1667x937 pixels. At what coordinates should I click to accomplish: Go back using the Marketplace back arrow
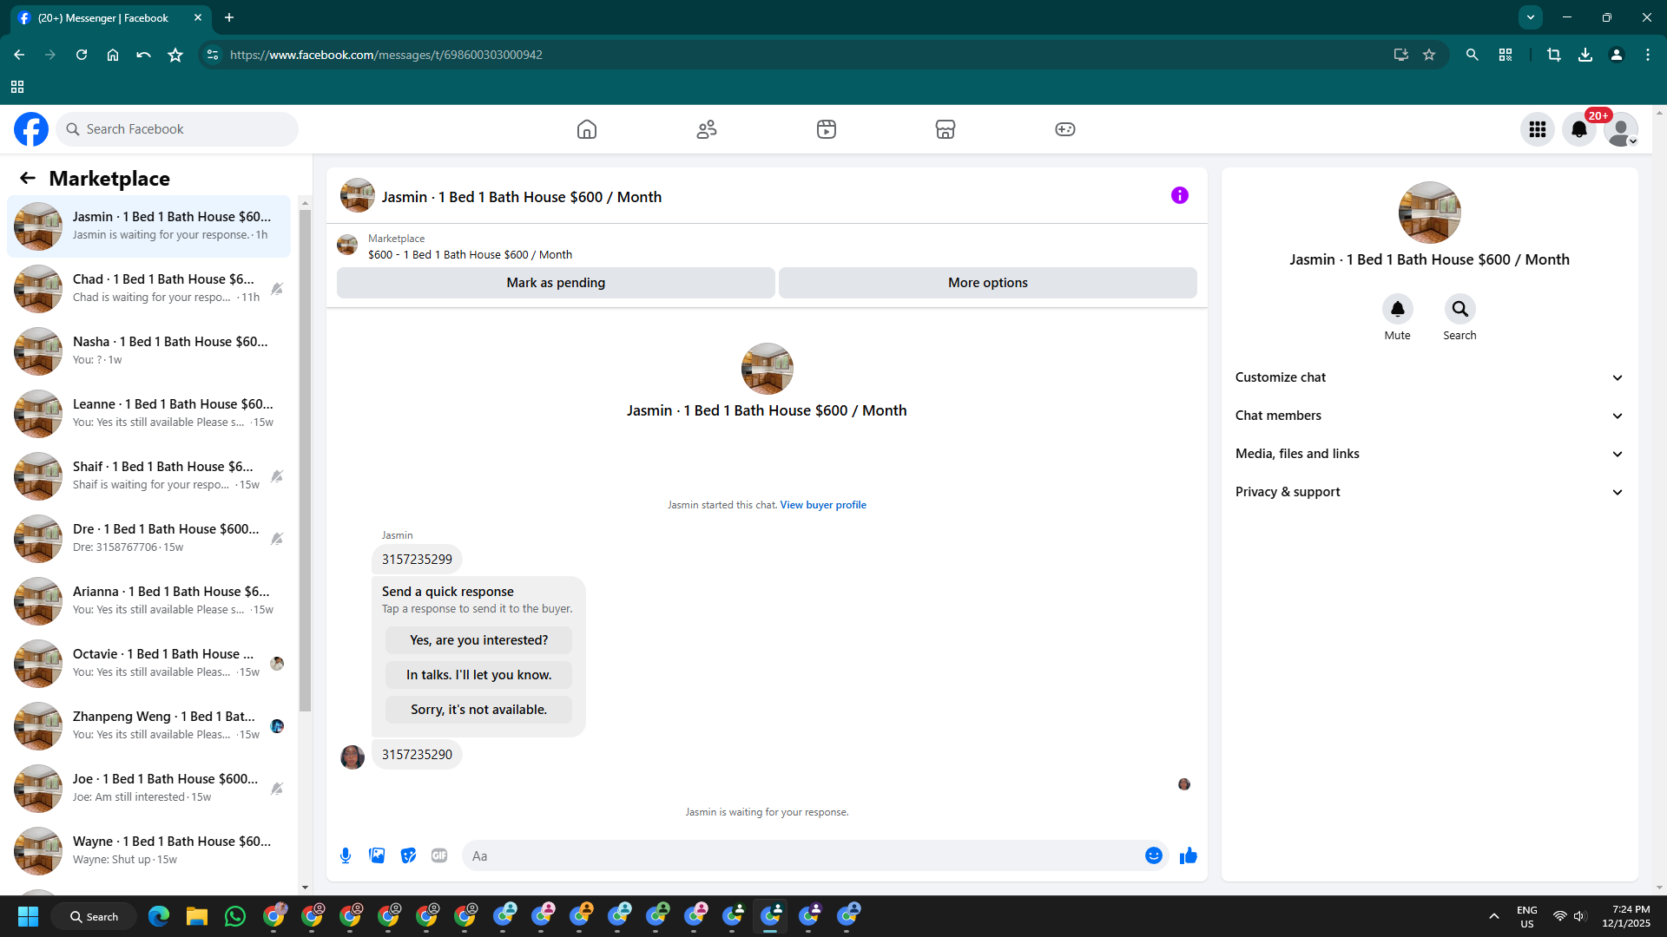(28, 178)
